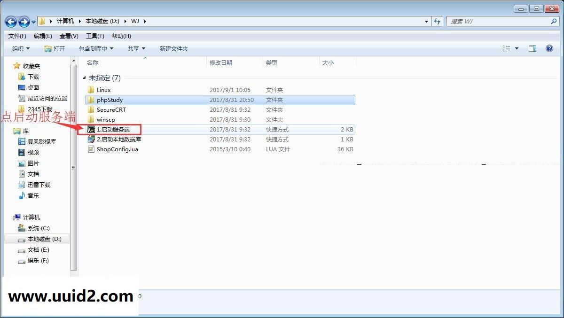Screen dimensions: 564x318
Task: Select the ShopConfig.lua file
Action: click(117, 149)
